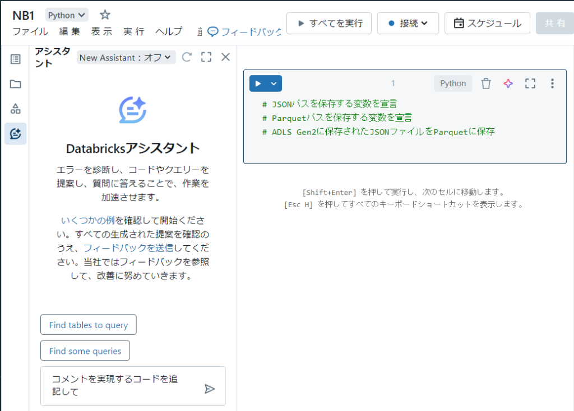Open the New Assistant on/off dropdown
This screenshot has height=411, width=574.
[126, 58]
